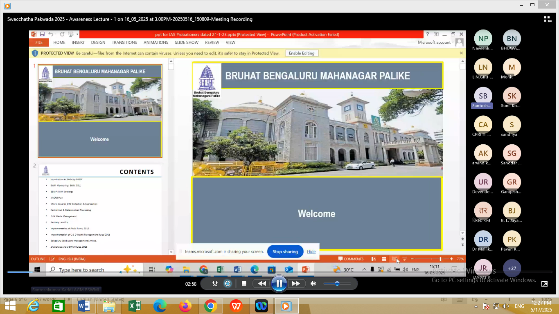Open Microsoft Edge from bottom taskbar

click(x=160, y=306)
